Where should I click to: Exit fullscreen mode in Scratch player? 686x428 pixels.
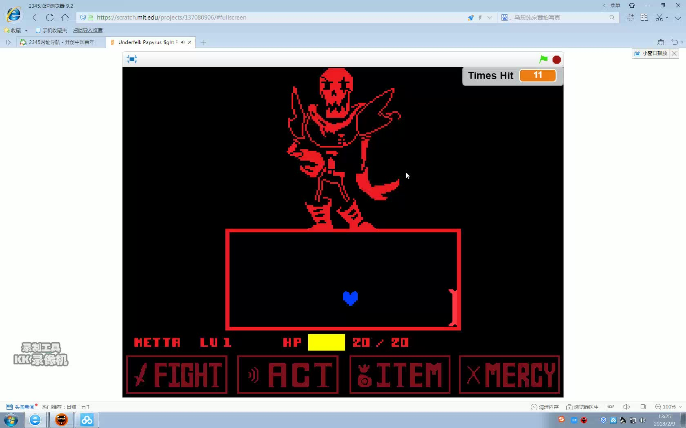pyautogui.click(x=132, y=59)
